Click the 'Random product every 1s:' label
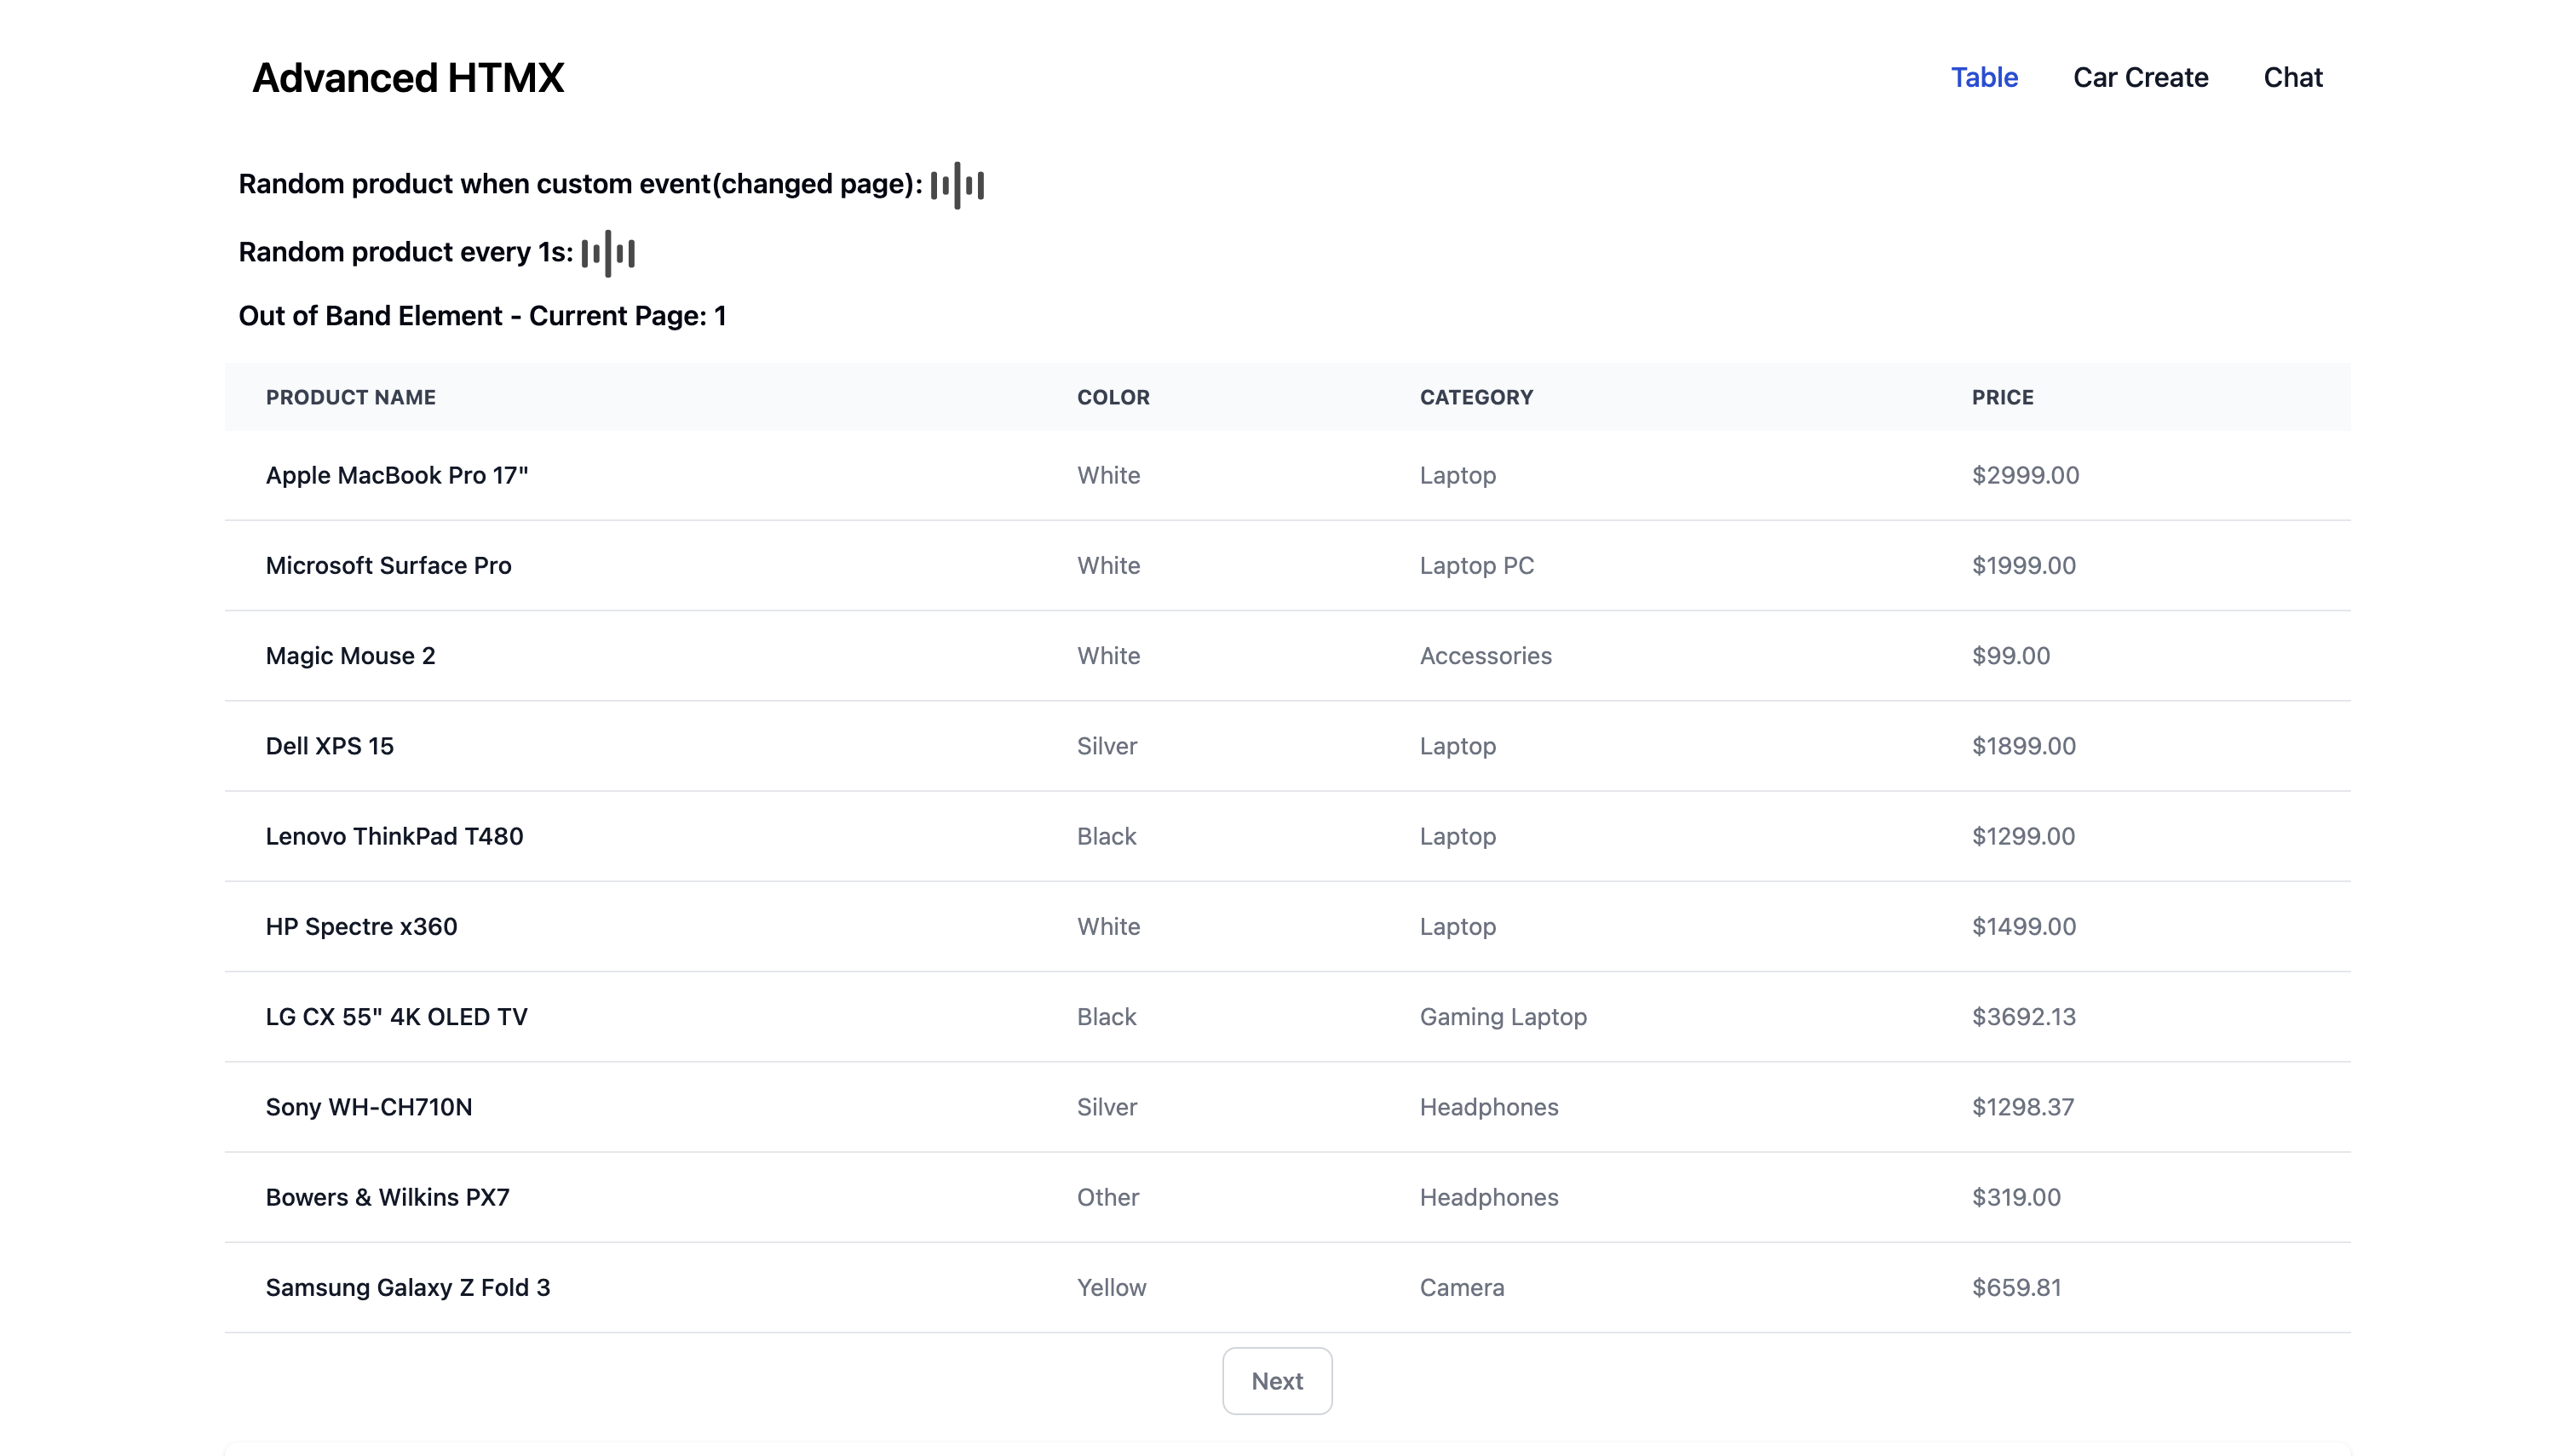2576x1456 pixels. point(405,252)
